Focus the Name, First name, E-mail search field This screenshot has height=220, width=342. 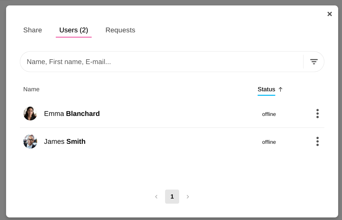(160, 62)
